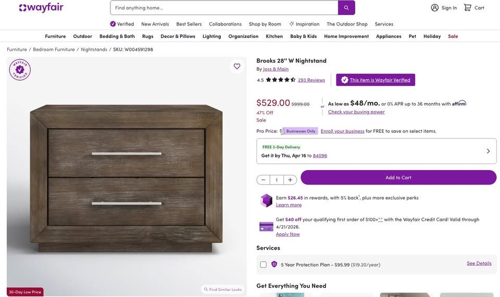Check the 5 Year Protection Plan box
Image resolution: width=500 pixels, height=297 pixels.
(x=264, y=264)
